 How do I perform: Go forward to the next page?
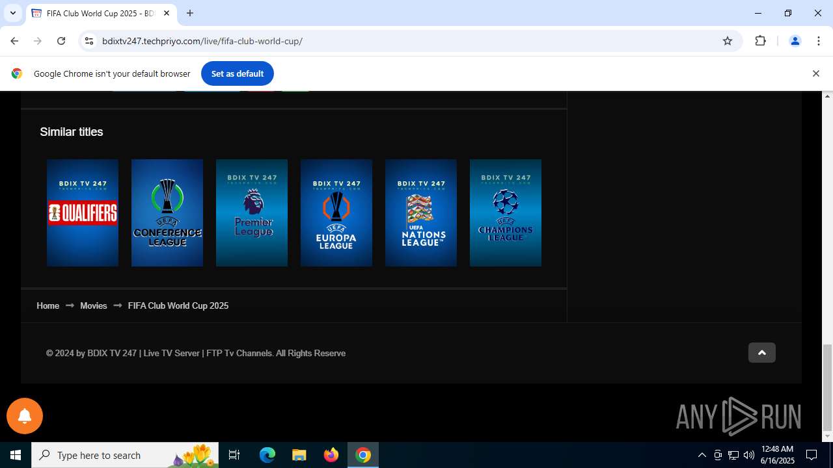[38, 41]
